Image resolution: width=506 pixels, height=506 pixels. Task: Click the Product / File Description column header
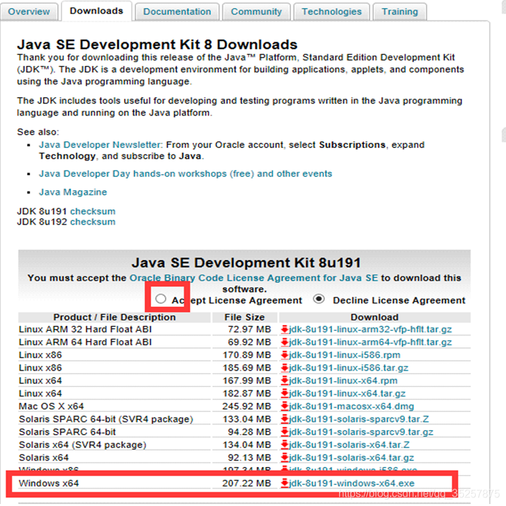click(115, 317)
